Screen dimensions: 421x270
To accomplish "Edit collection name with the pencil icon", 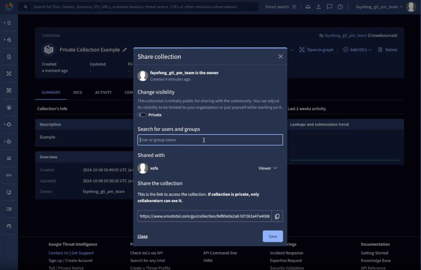I will 125,50.
